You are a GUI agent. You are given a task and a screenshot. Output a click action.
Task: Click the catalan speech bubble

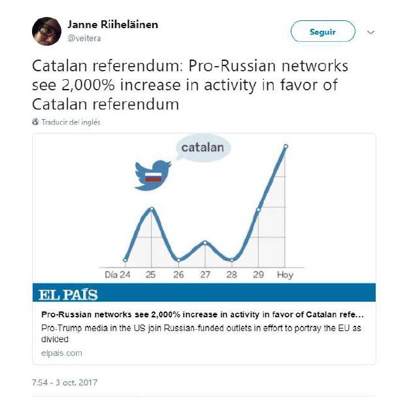tap(203, 148)
